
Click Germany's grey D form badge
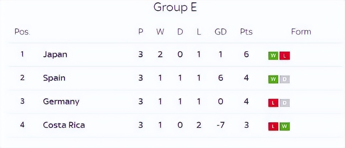(285, 103)
